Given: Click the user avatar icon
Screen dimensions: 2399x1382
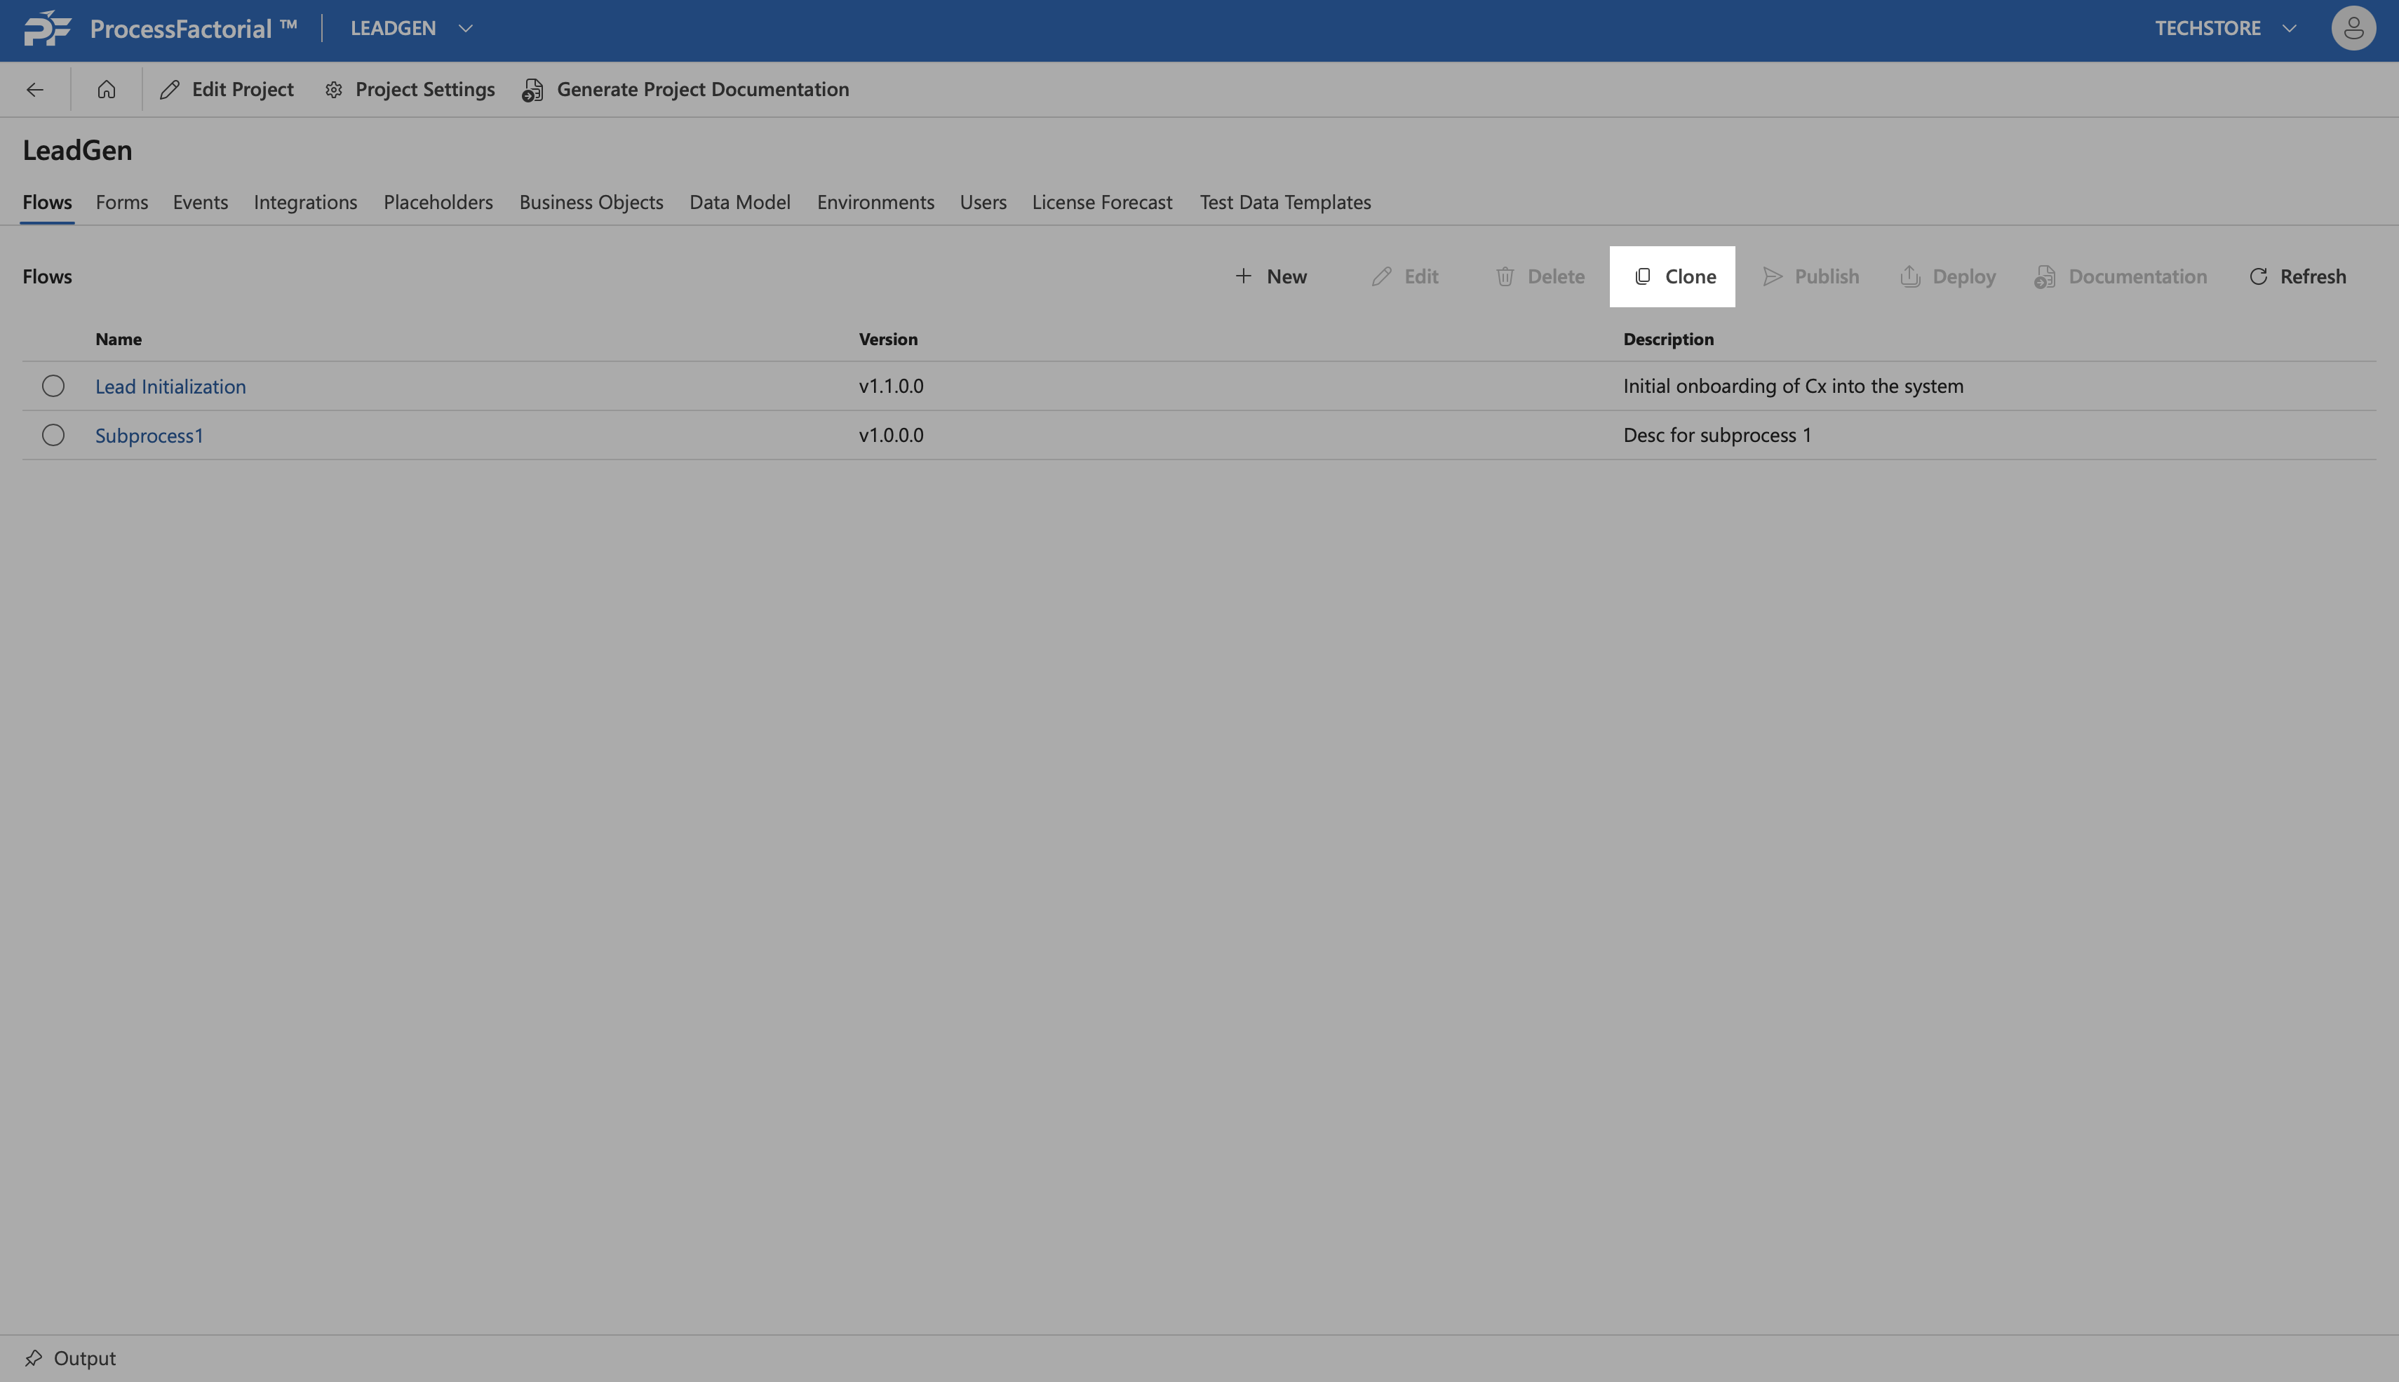Looking at the screenshot, I should point(2353,29).
